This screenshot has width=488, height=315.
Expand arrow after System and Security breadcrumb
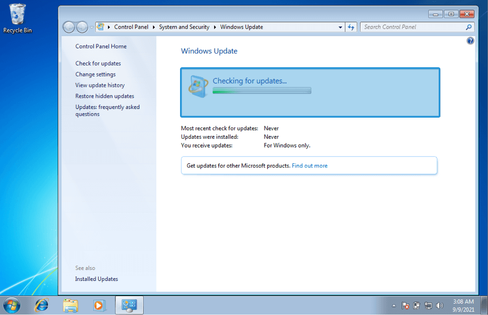[215, 27]
